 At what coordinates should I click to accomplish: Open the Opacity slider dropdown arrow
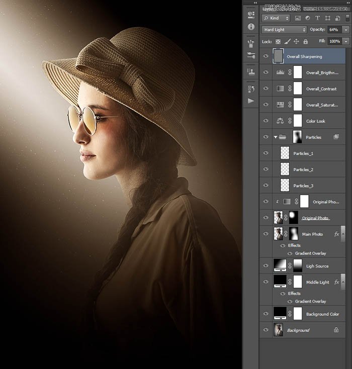[x=346, y=30]
